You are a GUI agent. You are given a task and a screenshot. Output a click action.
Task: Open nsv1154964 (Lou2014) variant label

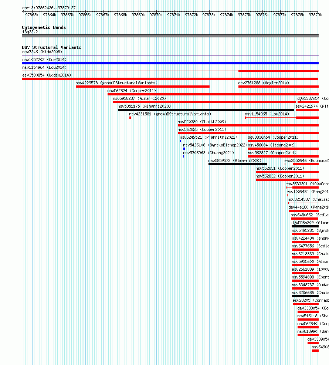[44, 68]
